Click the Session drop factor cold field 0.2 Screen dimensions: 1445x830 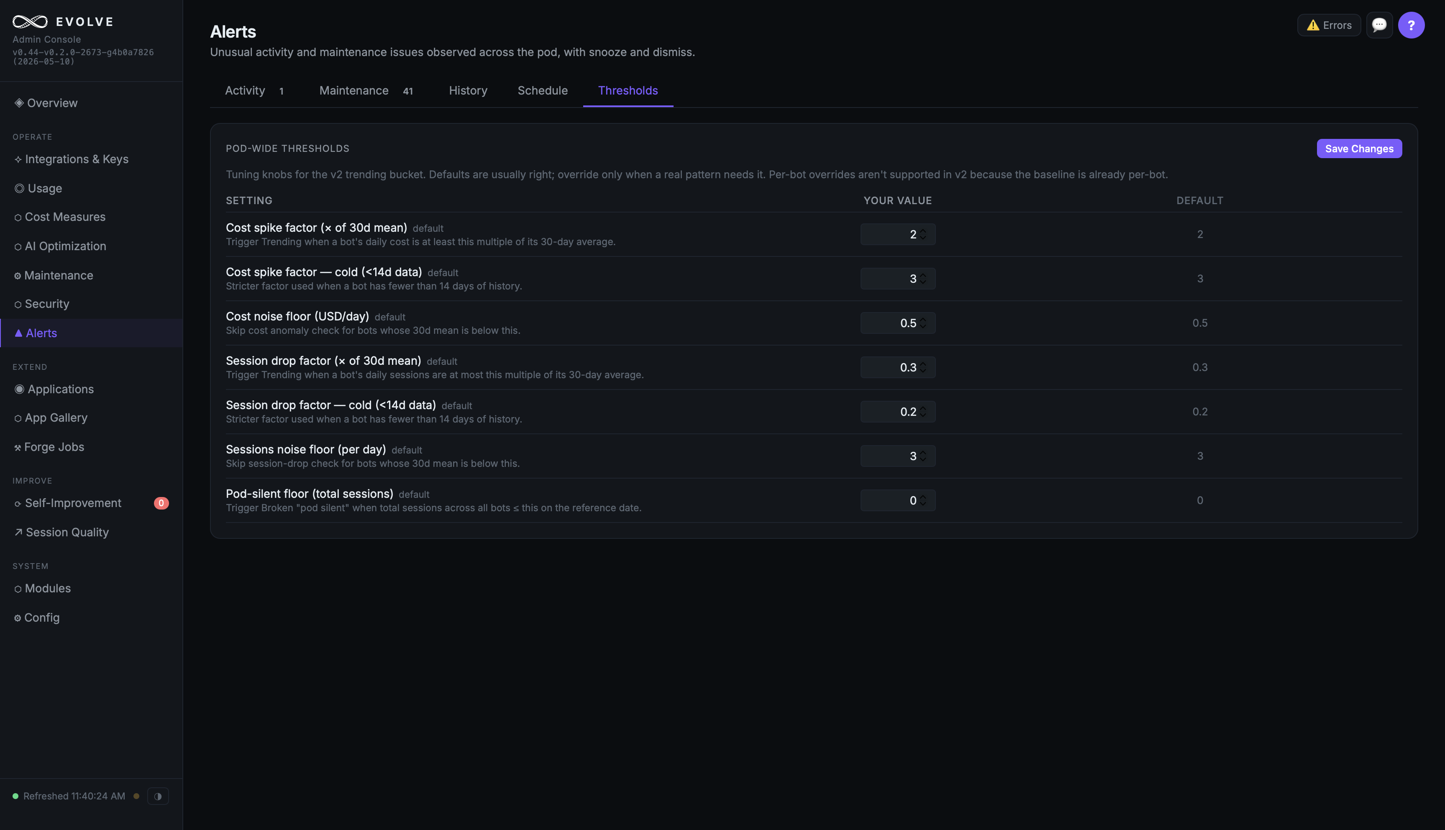point(898,412)
